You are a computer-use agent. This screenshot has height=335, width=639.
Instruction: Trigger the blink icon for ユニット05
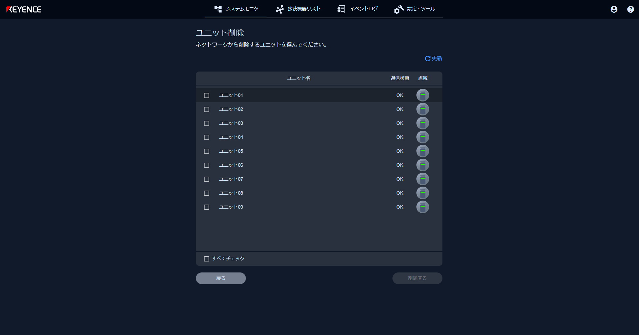(422, 151)
